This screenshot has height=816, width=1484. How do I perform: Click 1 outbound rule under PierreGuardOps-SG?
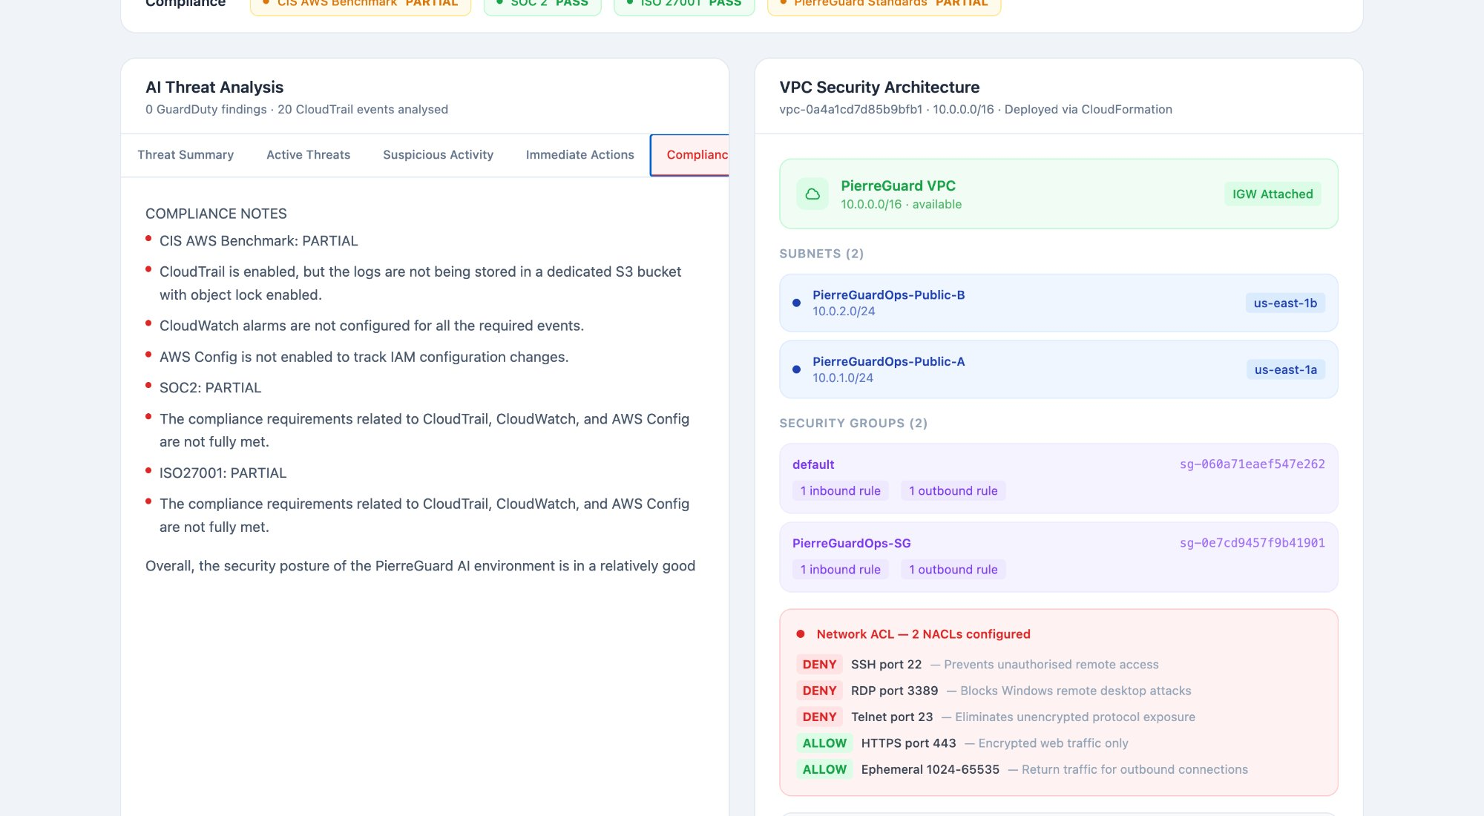[x=953, y=570]
